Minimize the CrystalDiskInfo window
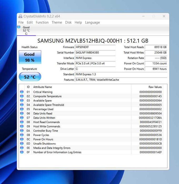This screenshot has height=184, width=179. click(143, 16)
